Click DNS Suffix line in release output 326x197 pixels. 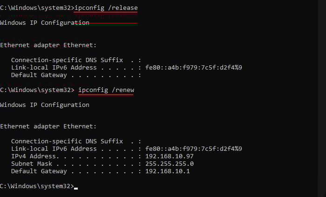point(76,60)
